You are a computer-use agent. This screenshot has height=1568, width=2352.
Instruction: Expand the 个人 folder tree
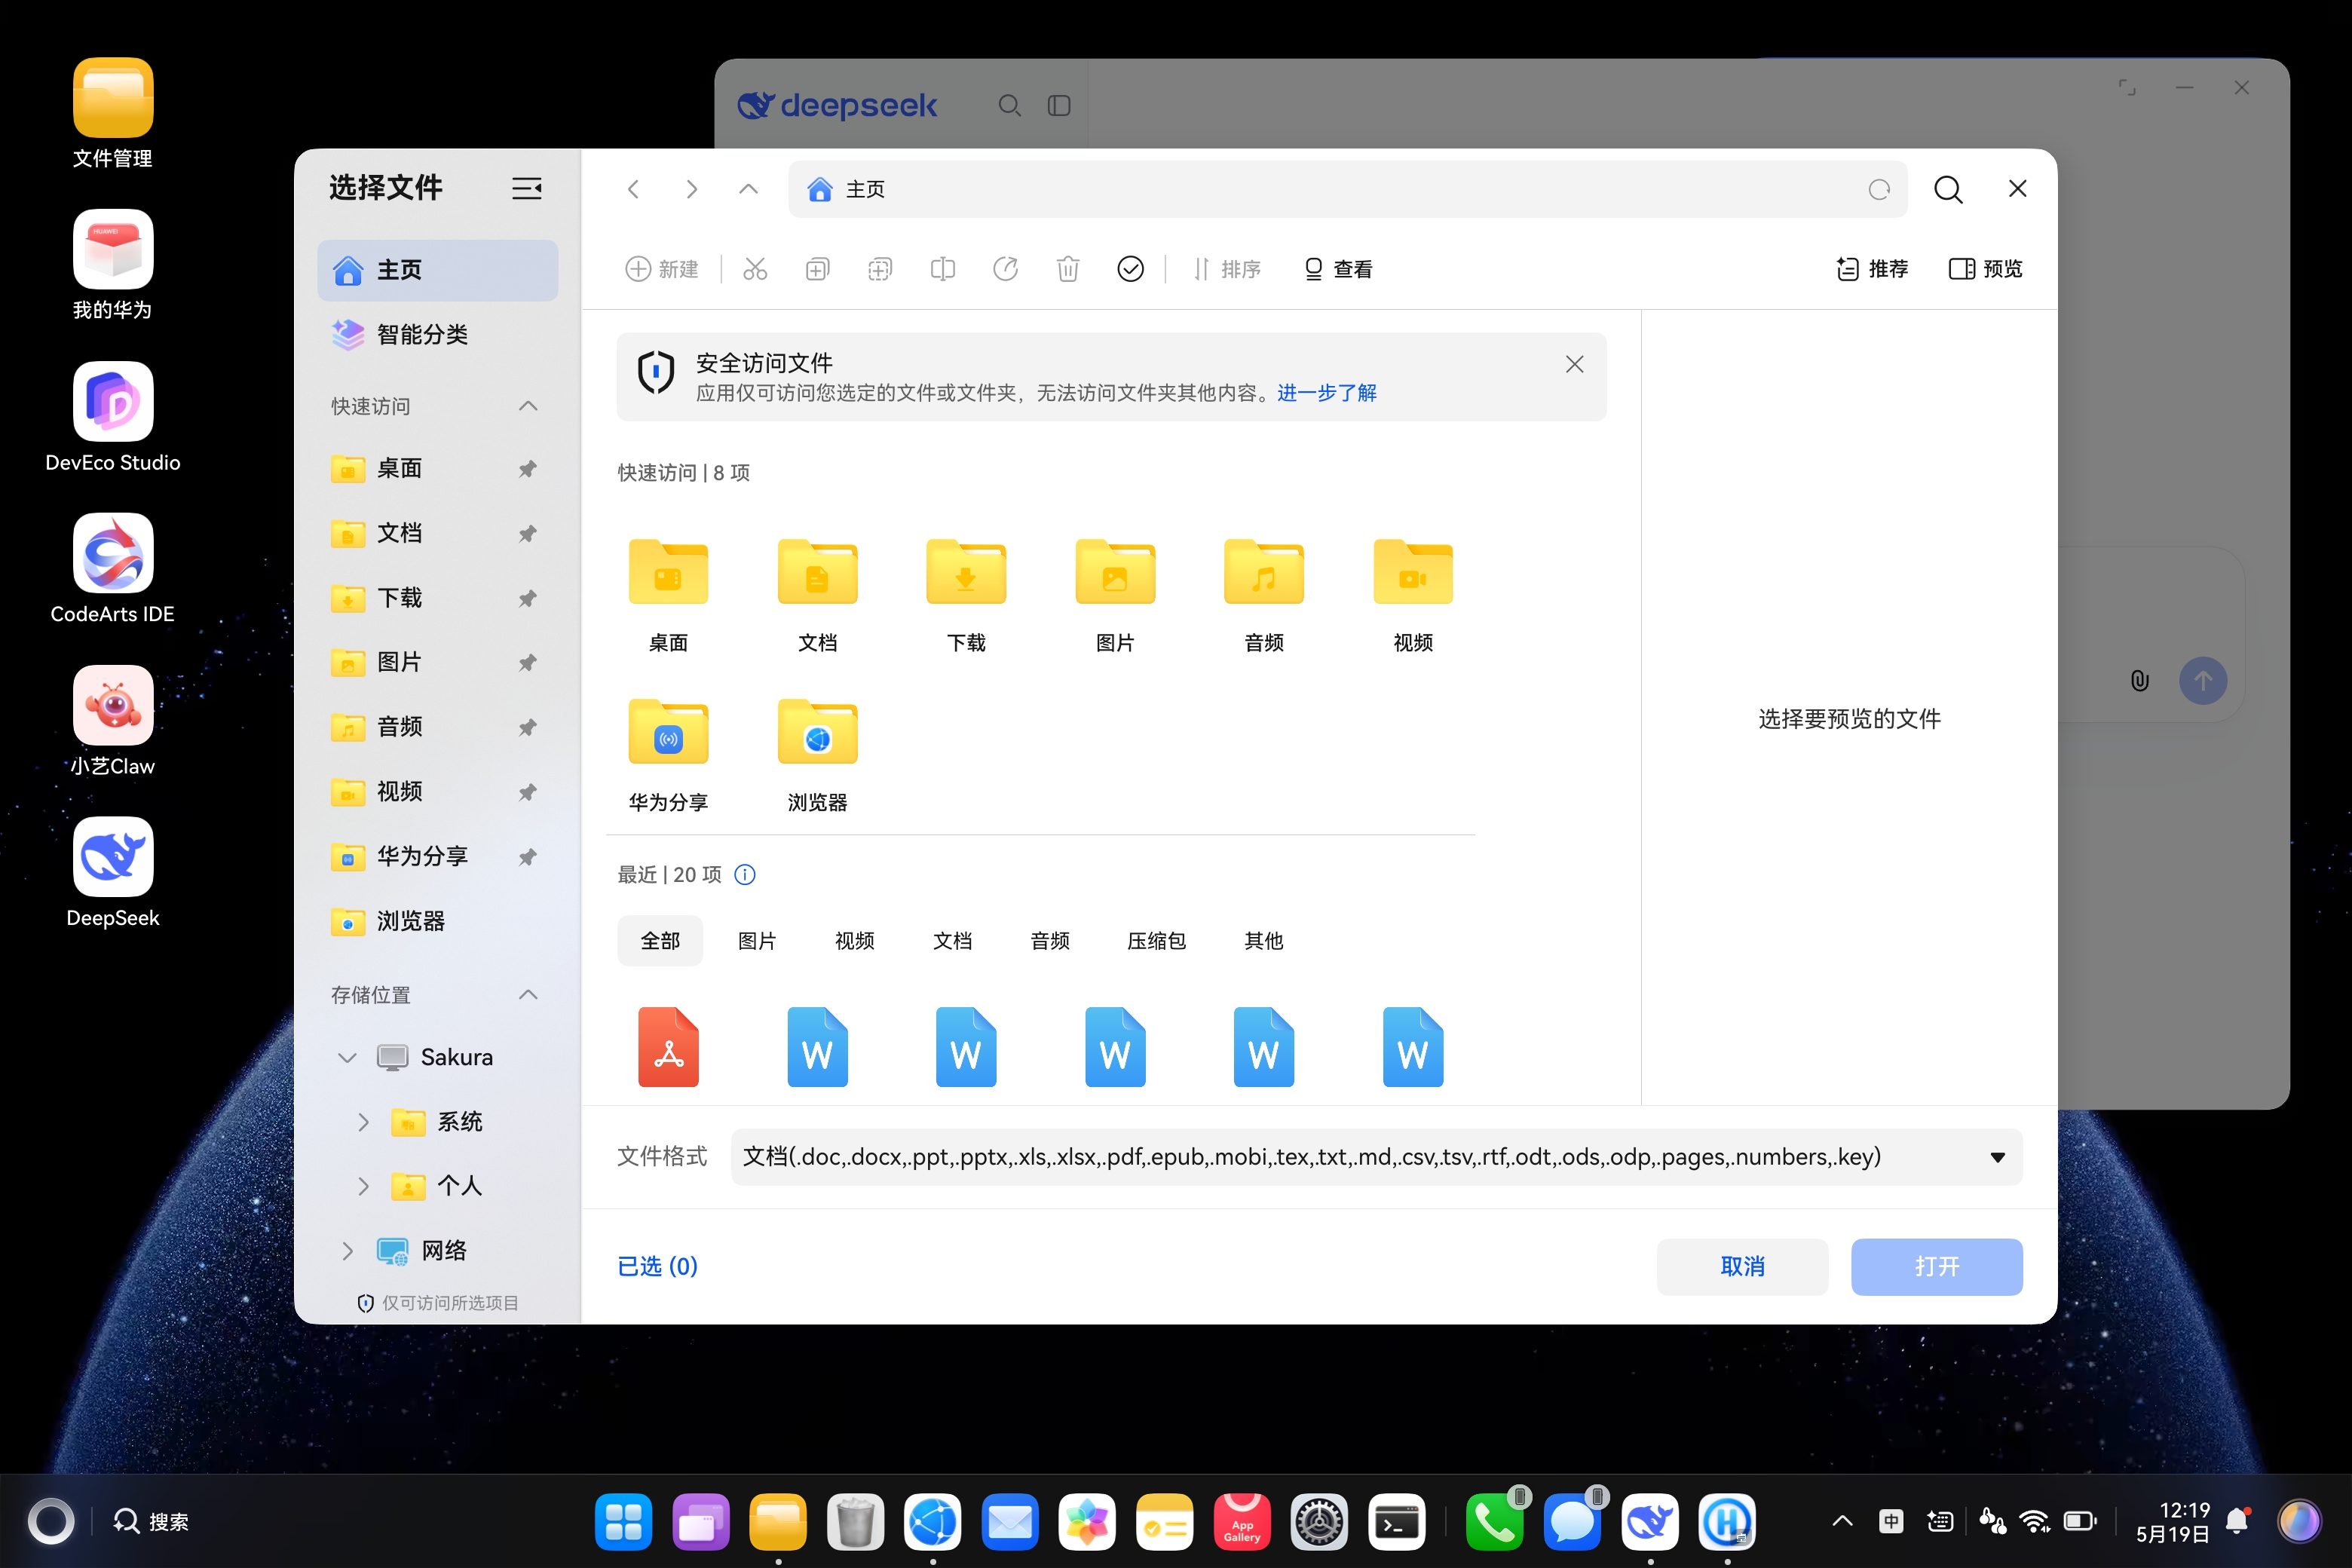(363, 1186)
